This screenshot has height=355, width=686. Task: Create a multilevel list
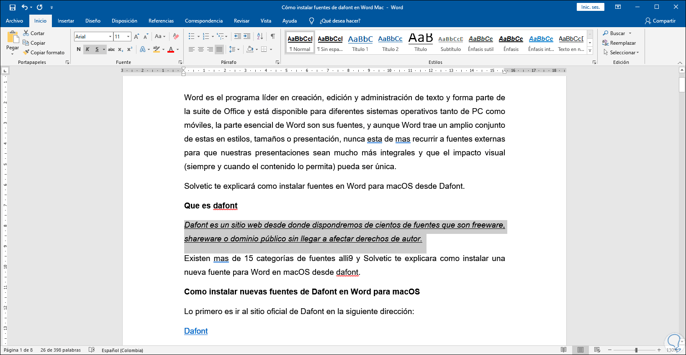pyautogui.click(x=220, y=37)
